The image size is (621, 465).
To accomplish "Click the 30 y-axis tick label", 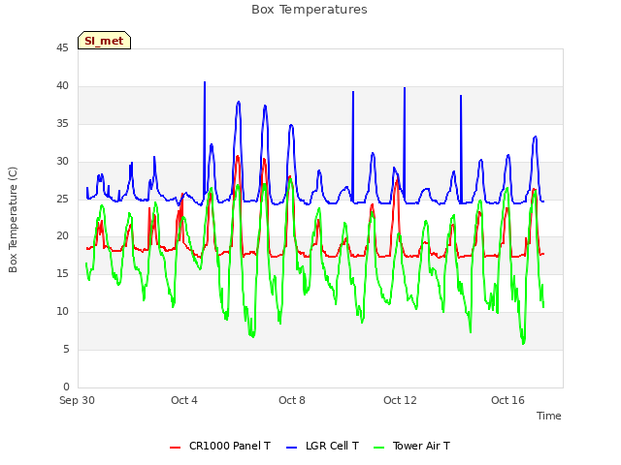I will pyautogui.click(x=62, y=161).
